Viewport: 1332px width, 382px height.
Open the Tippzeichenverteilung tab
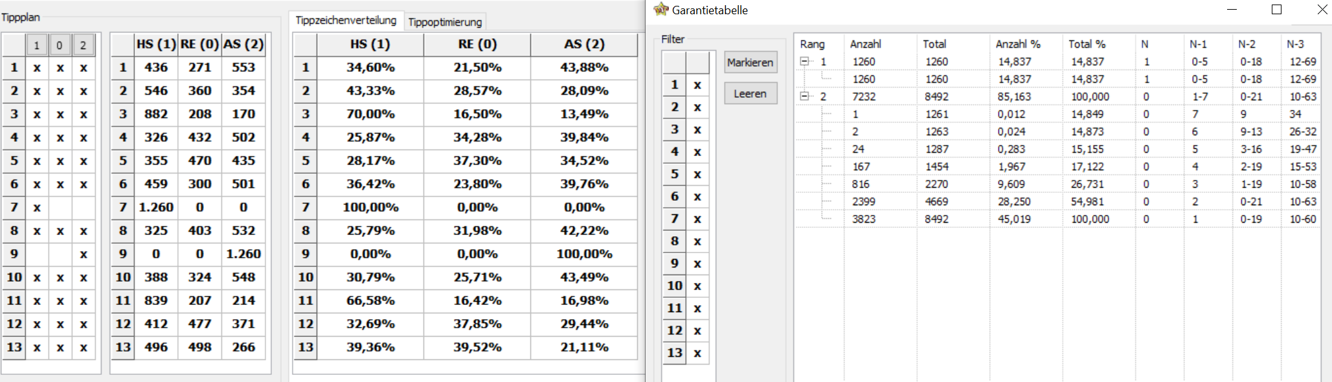coord(346,20)
